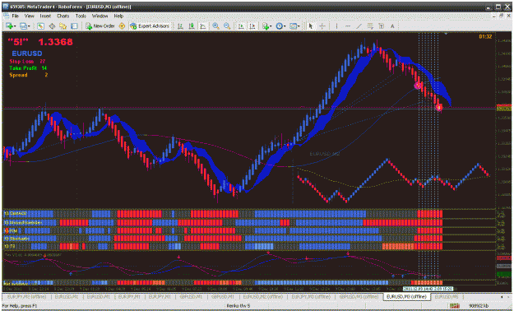Toggle the Terminal panel
This screenshot has height=311, width=514.
pyautogui.click(x=74, y=26)
